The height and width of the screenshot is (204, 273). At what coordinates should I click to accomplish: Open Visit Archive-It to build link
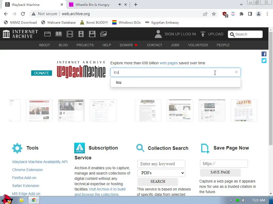[x=107, y=189]
